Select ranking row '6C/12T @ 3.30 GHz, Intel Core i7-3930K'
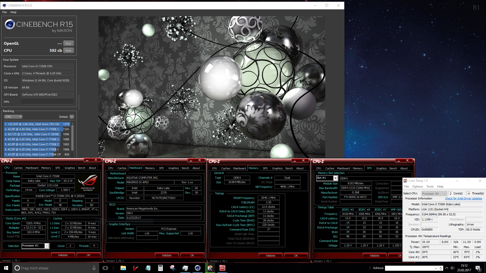 pos(37,134)
